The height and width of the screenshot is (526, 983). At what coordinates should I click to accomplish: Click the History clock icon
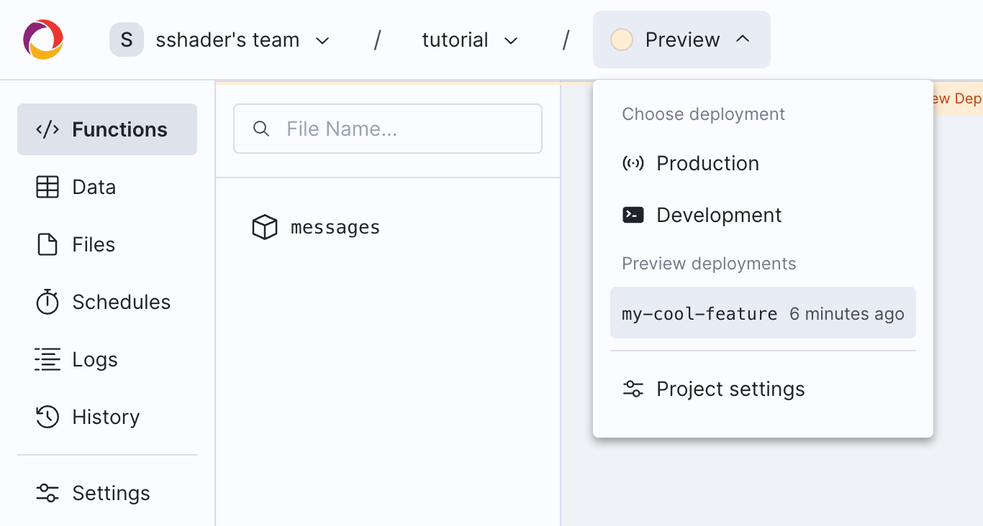tap(47, 417)
